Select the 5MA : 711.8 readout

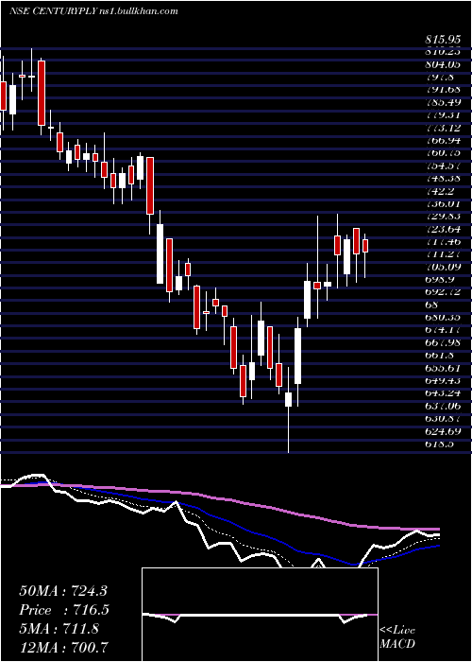click(x=59, y=629)
